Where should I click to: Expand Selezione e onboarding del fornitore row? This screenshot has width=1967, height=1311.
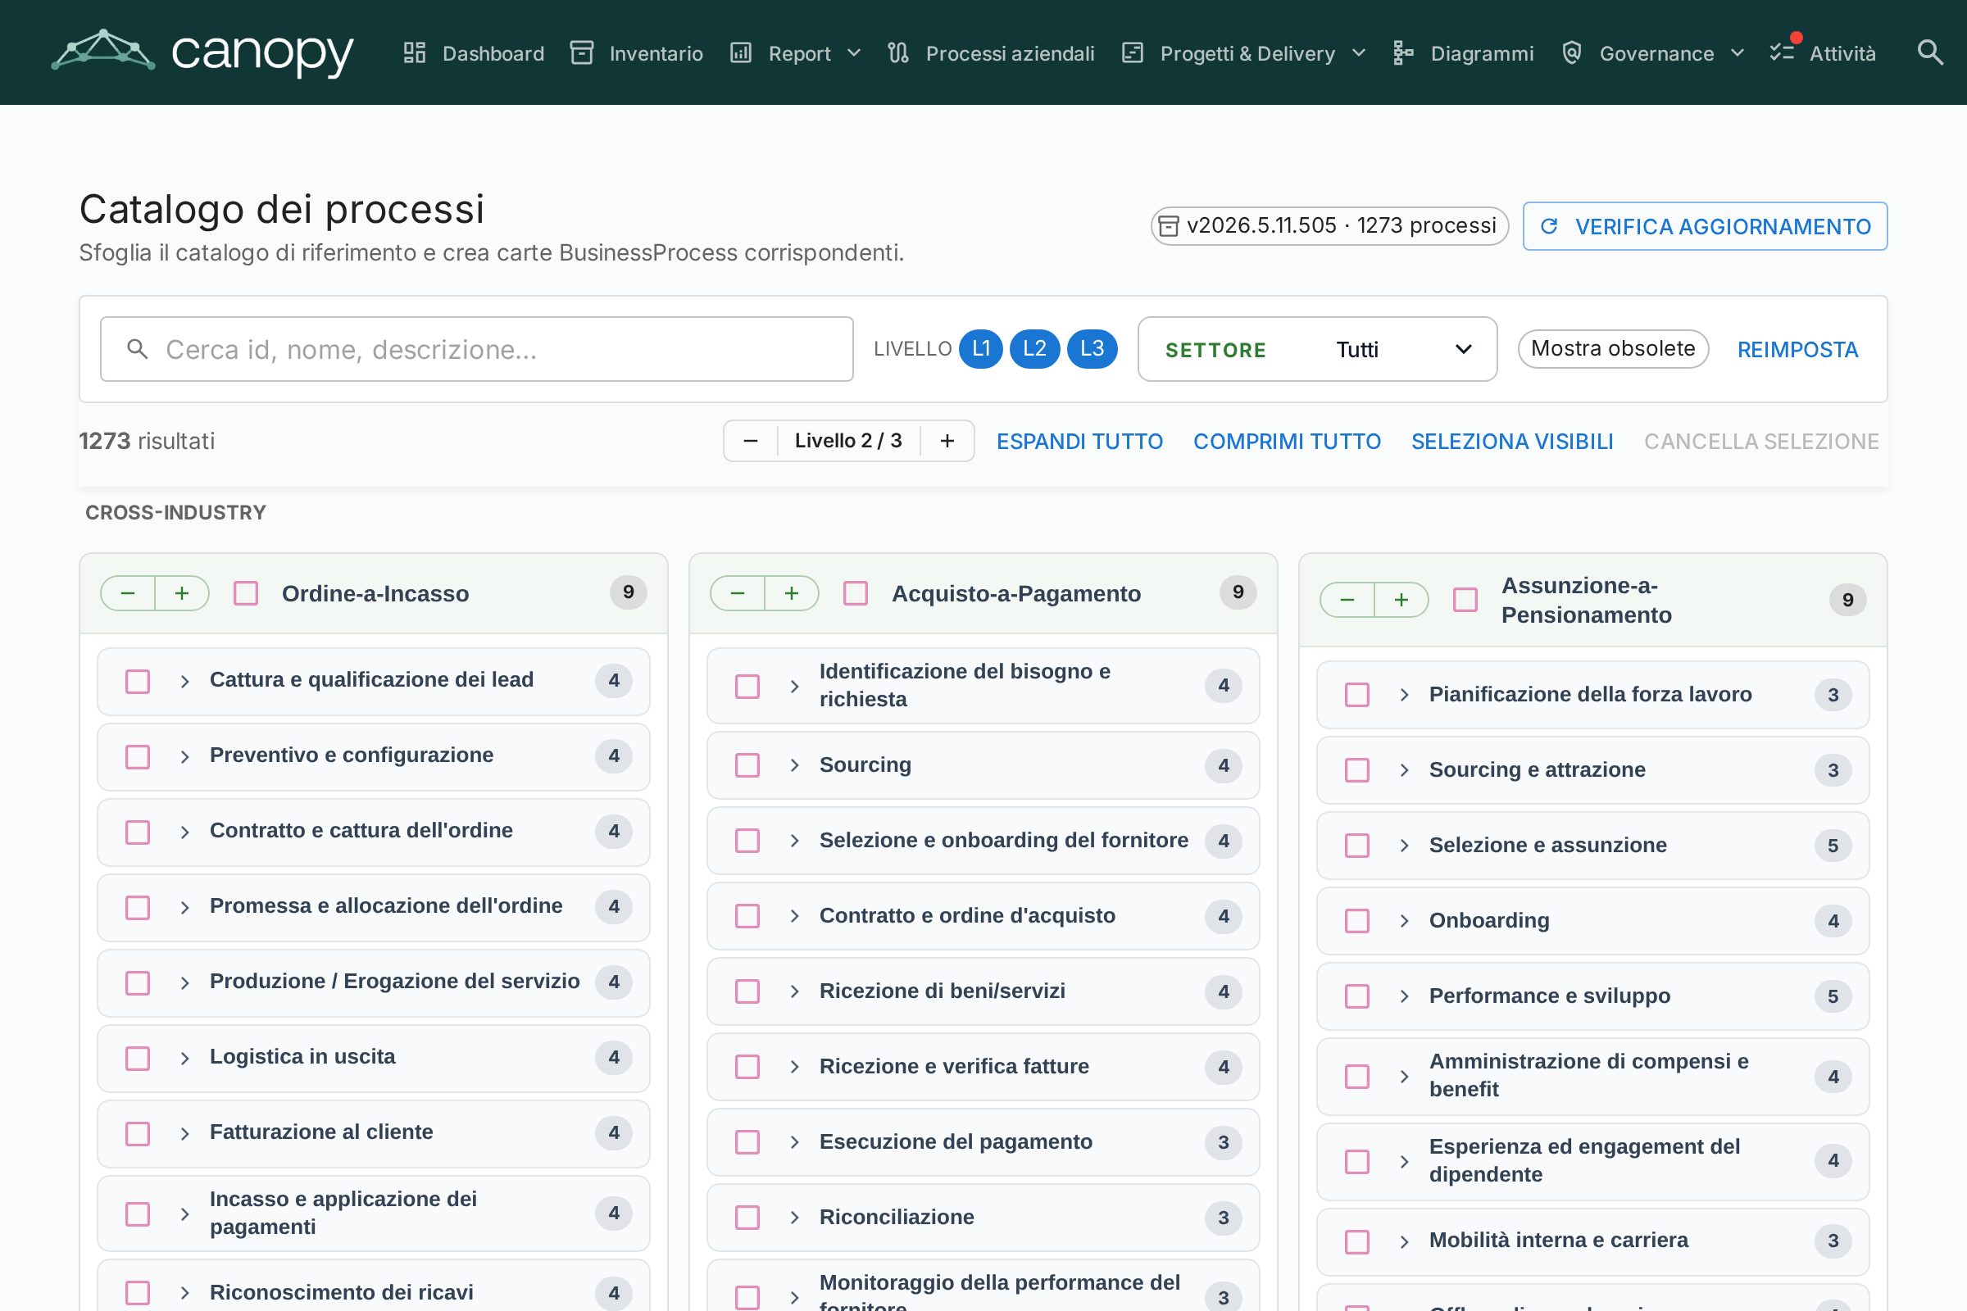pos(794,841)
